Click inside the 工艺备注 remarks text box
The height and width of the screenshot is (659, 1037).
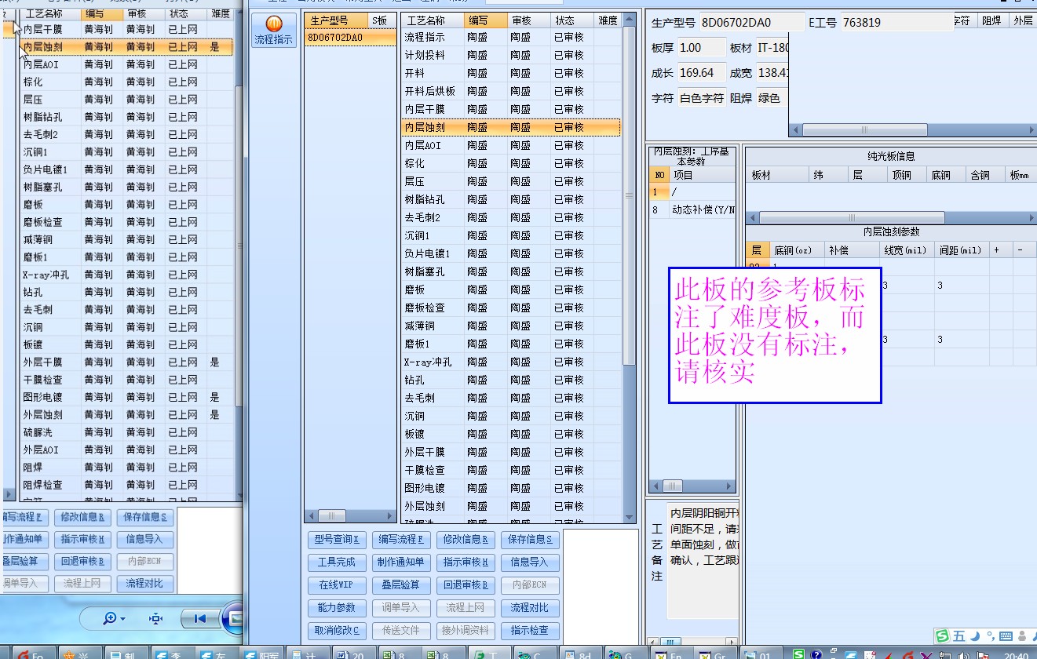[x=703, y=561]
